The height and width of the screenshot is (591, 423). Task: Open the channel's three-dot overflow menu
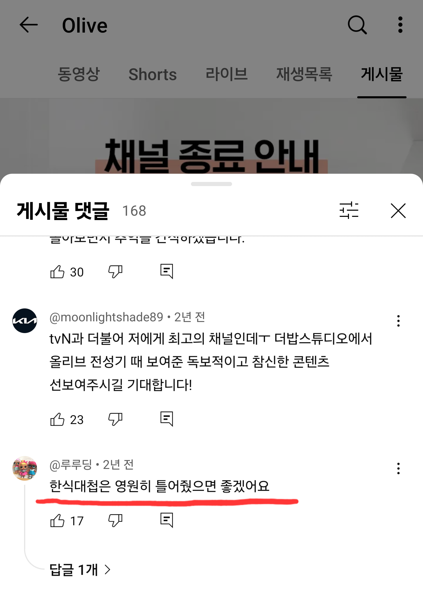pyautogui.click(x=400, y=25)
